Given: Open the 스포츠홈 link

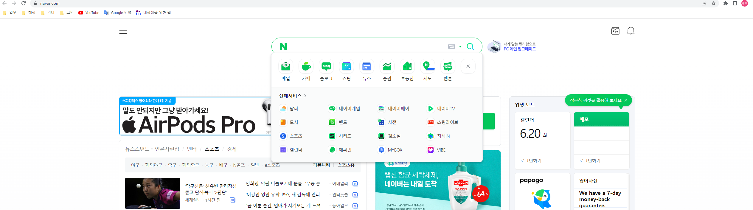Looking at the screenshot, I should coord(346,165).
